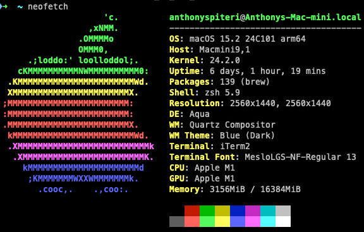Click the dark blue color block

click(x=238, y=211)
